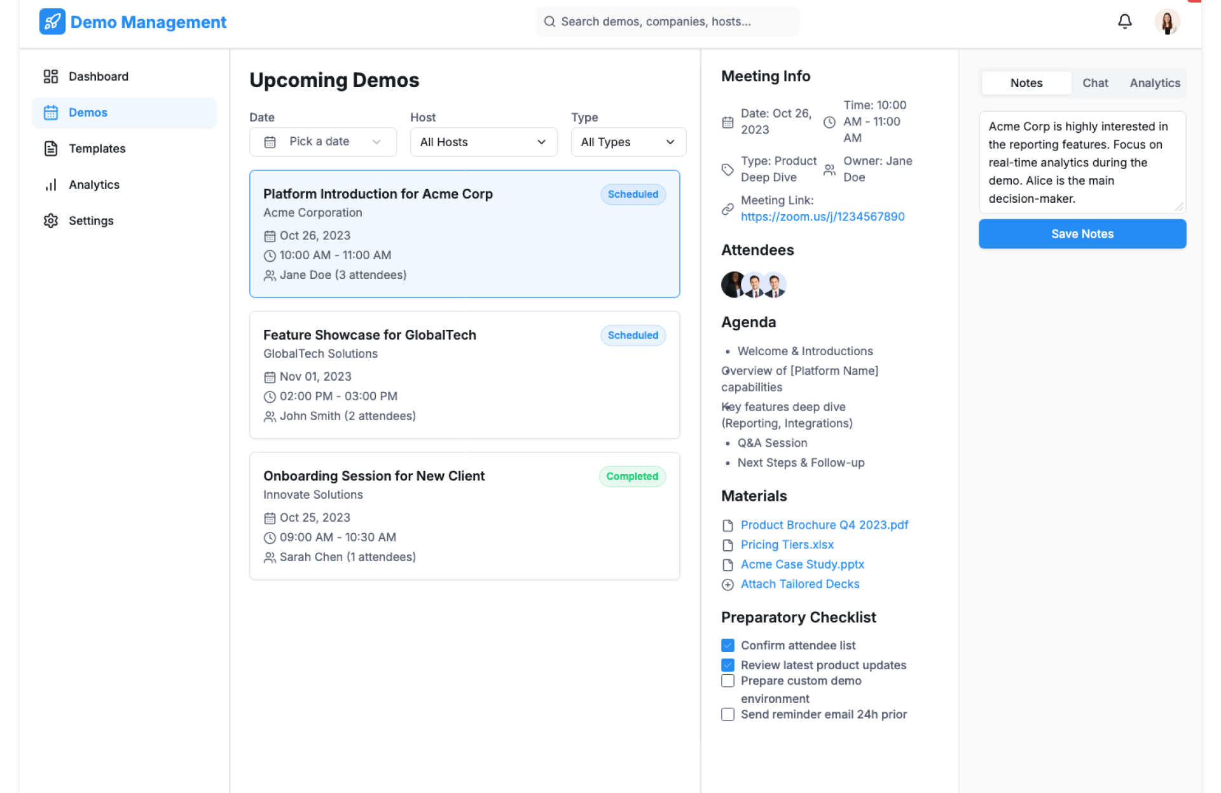This screenshot has width=1221, height=793.
Task: Click the Templates document icon in sidebar
Action: tap(51, 149)
